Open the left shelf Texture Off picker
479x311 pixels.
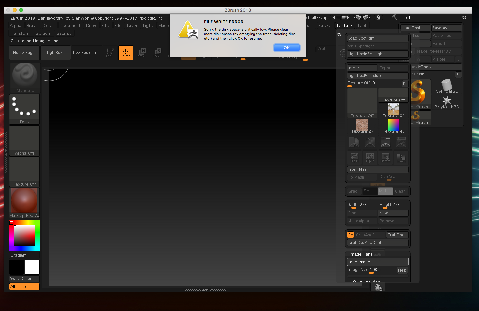click(25, 172)
